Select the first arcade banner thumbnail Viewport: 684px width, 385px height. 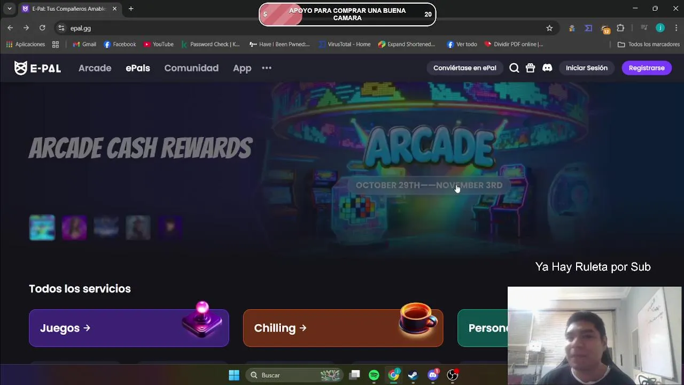pos(42,228)
